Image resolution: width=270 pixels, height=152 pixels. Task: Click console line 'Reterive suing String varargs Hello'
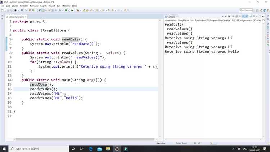pyautogui.click(x=202, y=52)
